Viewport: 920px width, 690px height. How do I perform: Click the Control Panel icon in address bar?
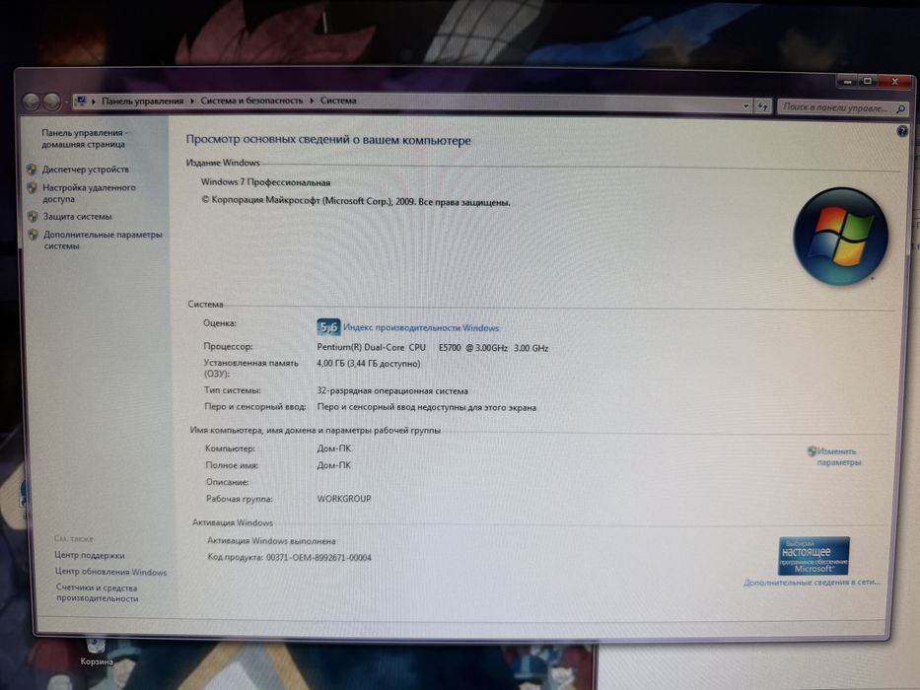81,101
